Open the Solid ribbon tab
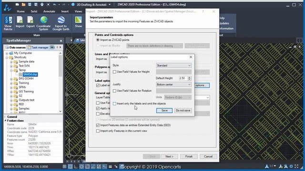This screenshot has width=305, height=171. pos(34,11)
